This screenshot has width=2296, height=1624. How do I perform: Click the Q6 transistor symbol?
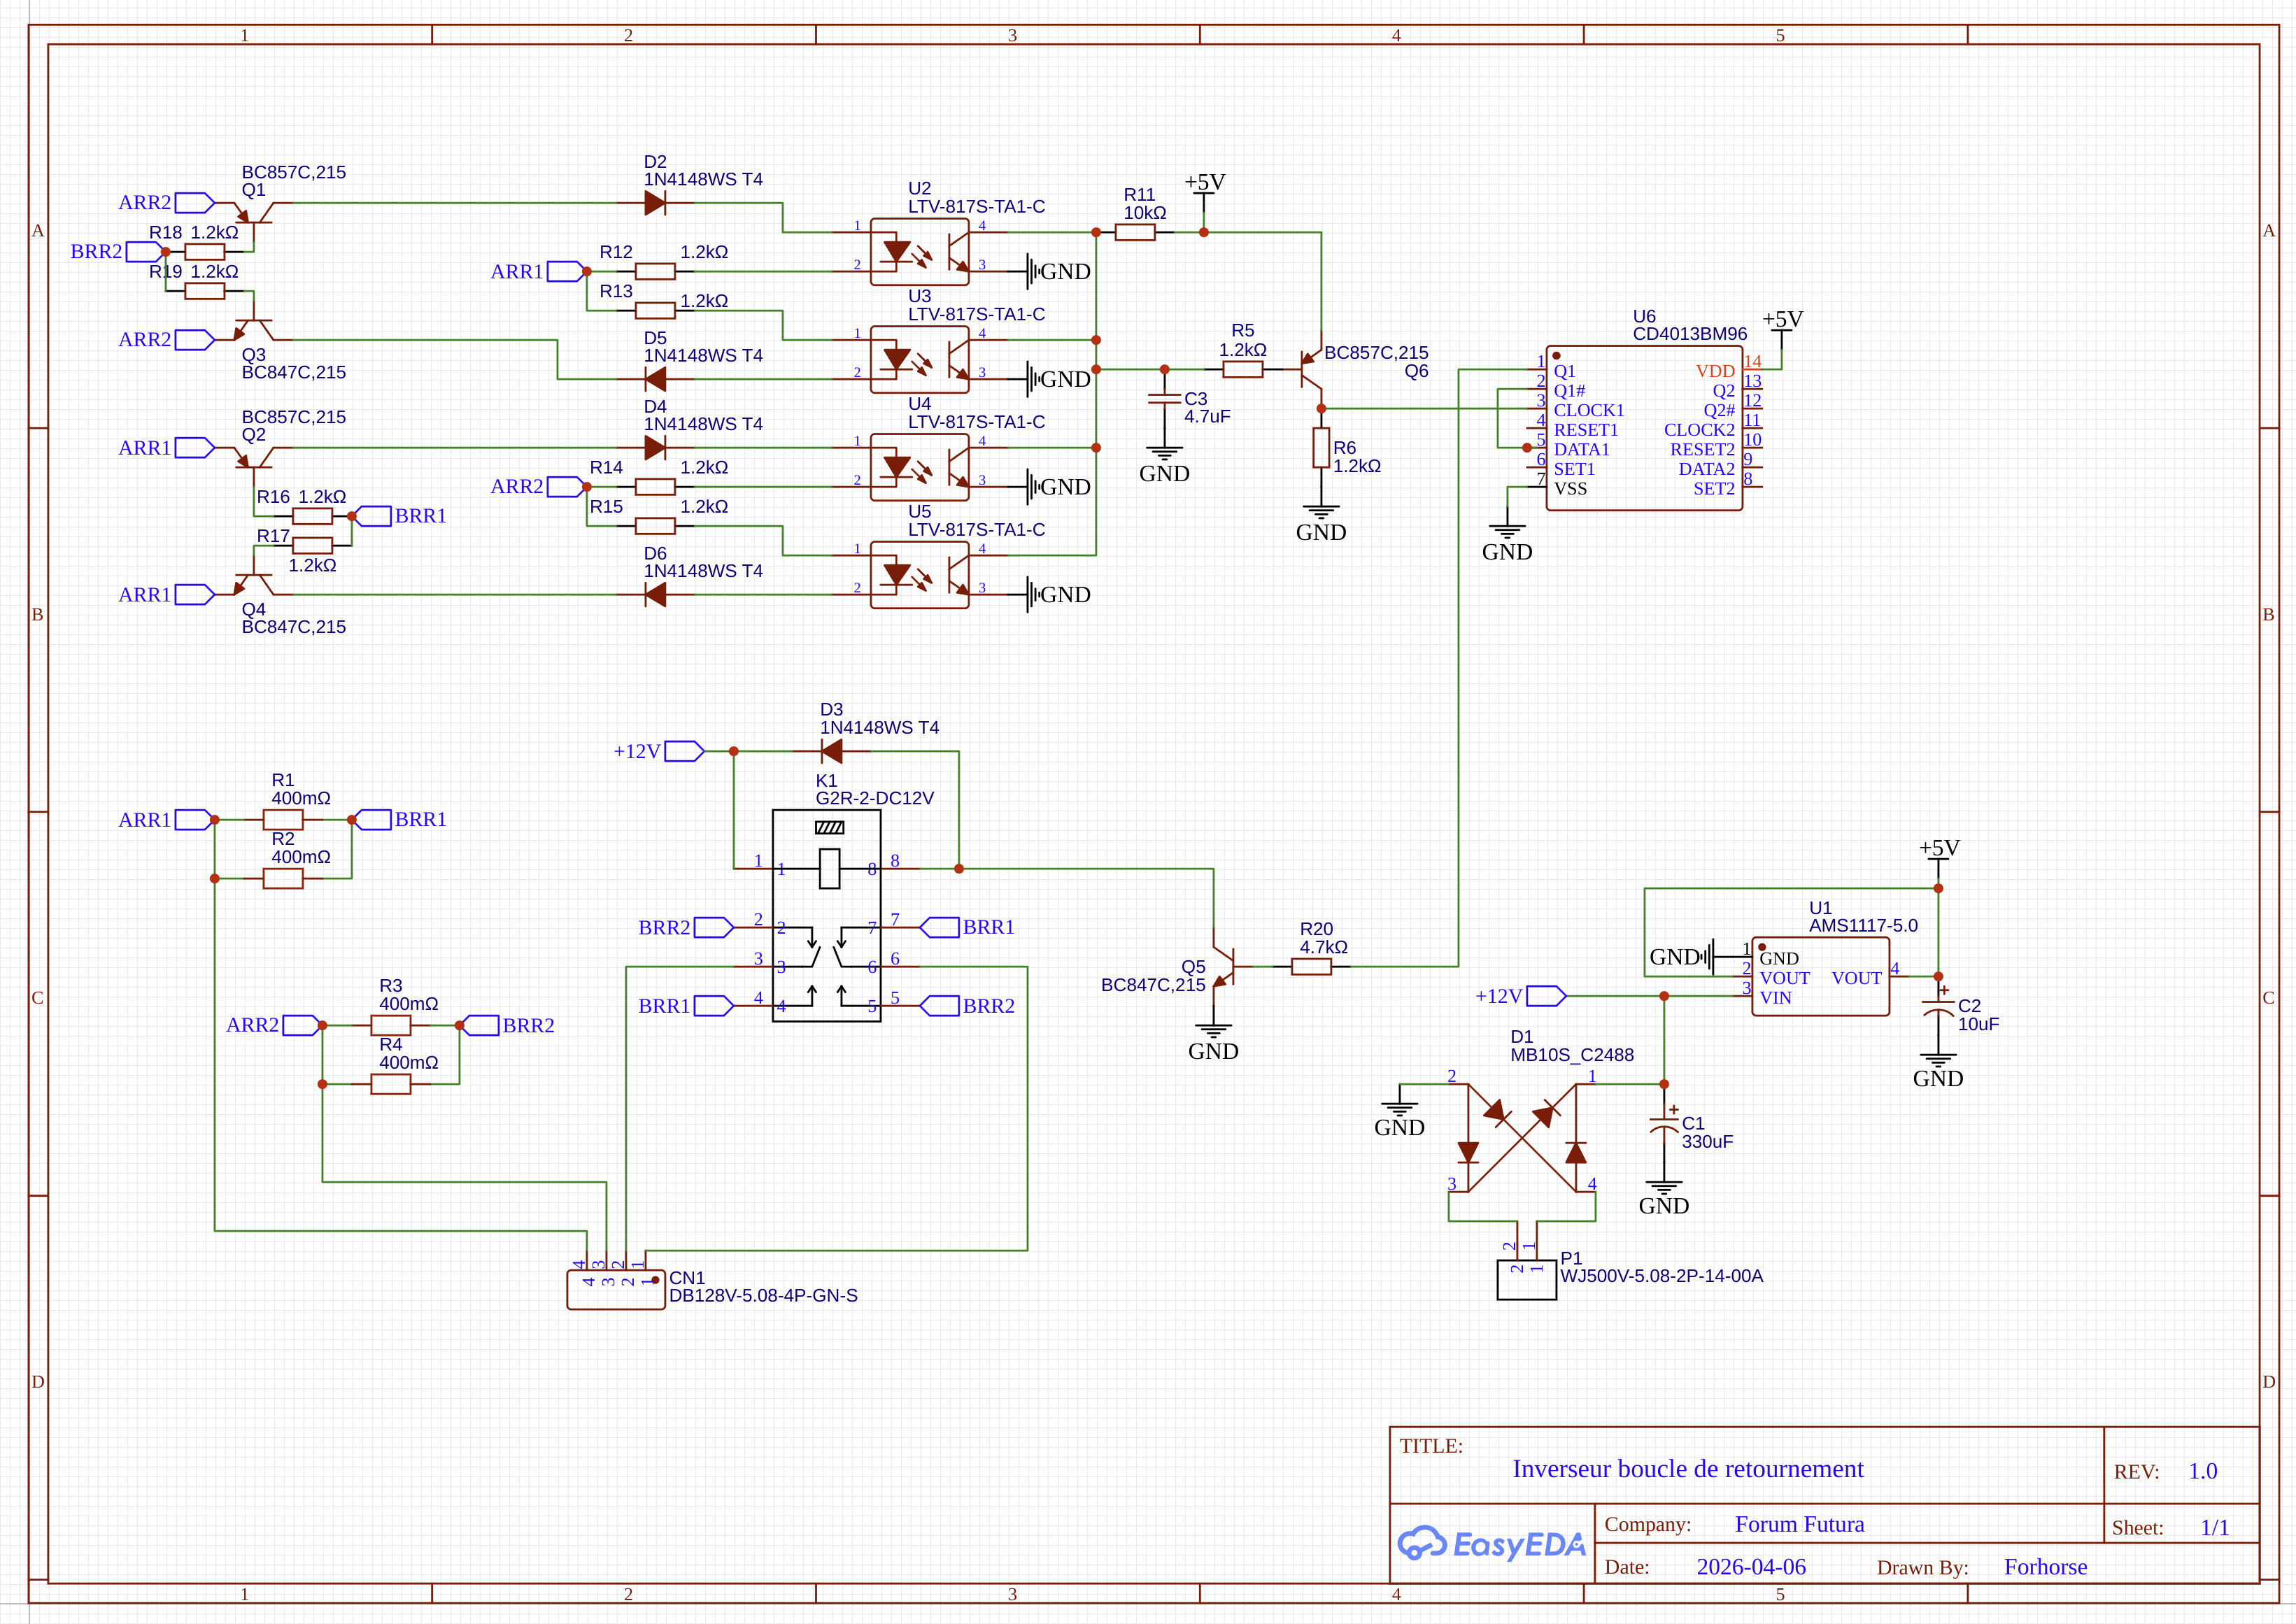click(1311, 369)
